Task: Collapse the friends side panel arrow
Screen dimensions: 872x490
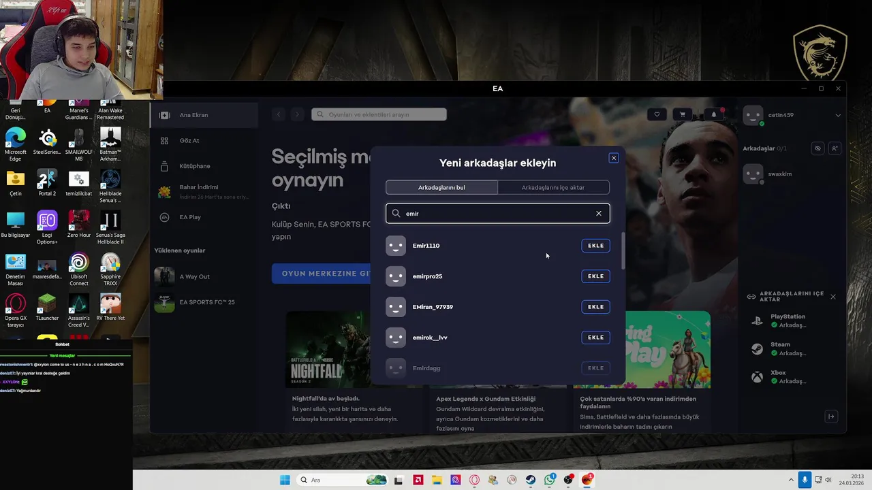Action: coord(830,416)
